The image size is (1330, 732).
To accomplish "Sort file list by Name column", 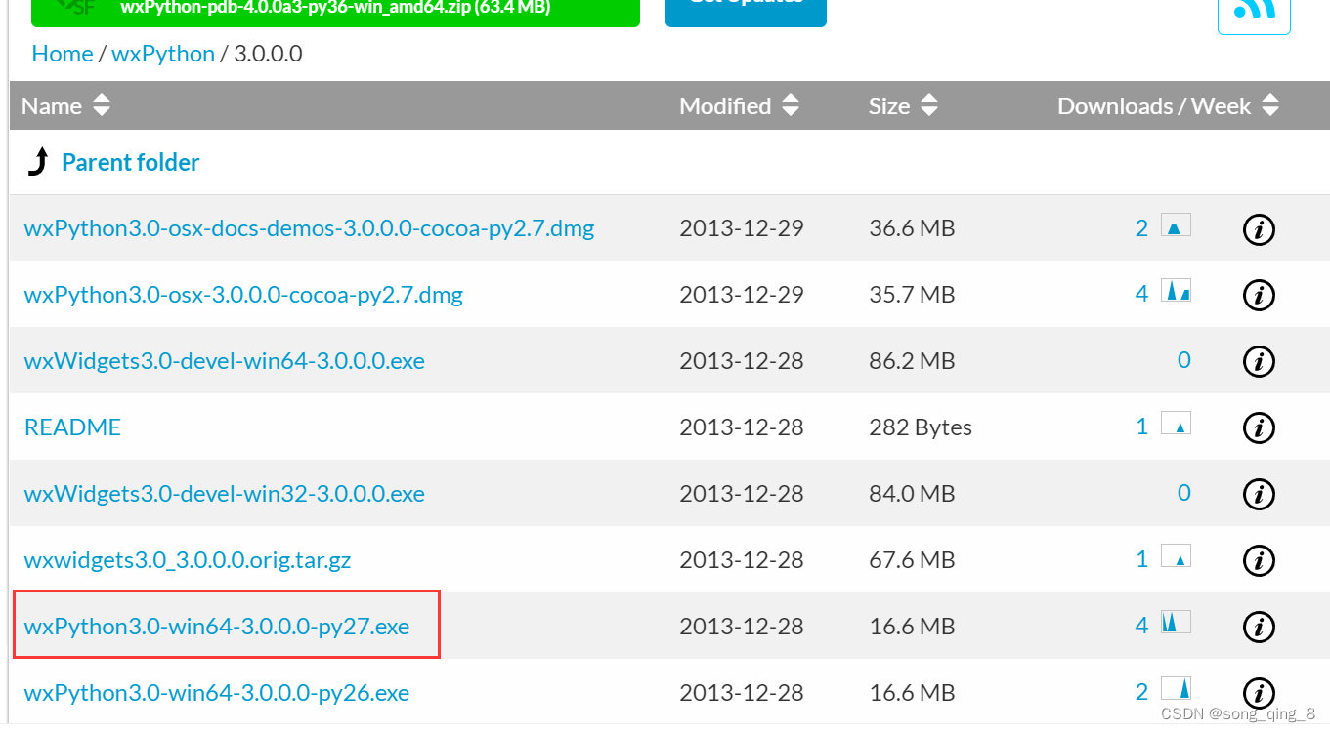I will 66,106.
